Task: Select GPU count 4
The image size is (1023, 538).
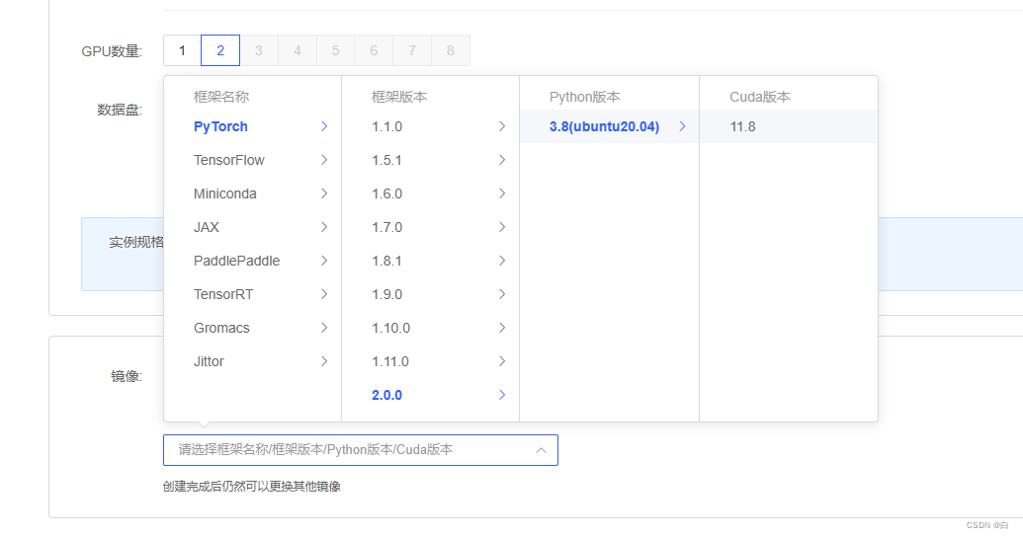Action: pyautogui.click(x=297, y=50)
